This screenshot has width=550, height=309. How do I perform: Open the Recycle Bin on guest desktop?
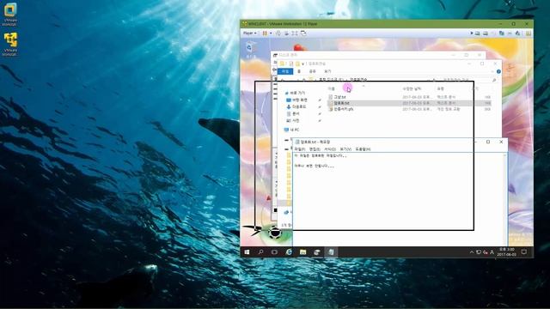pos(250,50)
